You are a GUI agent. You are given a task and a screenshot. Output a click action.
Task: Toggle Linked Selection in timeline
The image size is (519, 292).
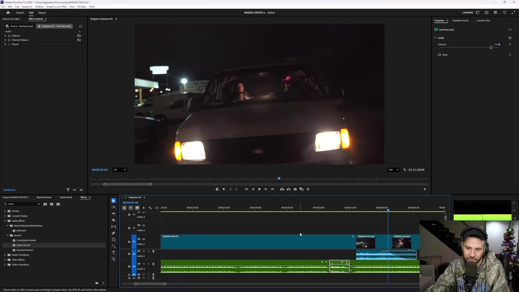(x=137, y=208)
